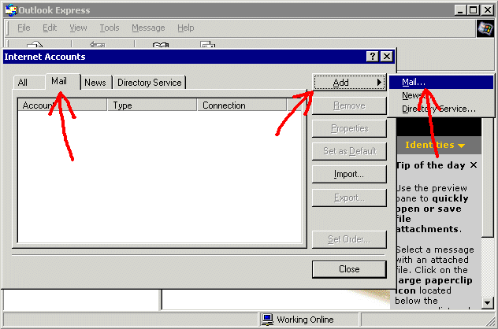Switch to the All tab
Screen dimensions: 498x329
29,83
